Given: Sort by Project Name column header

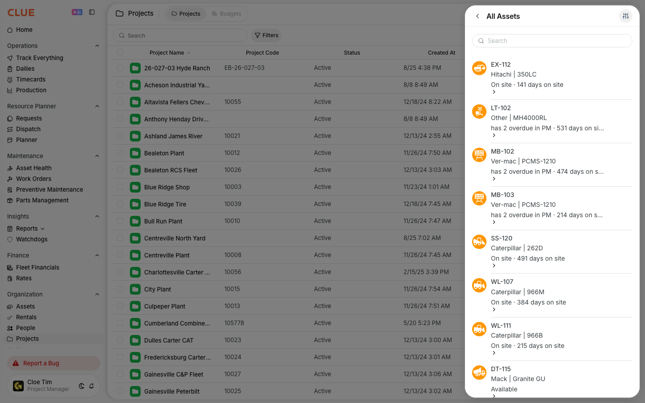Looking at the screenshot, I should pyautogui.click(x=167, y=53).
